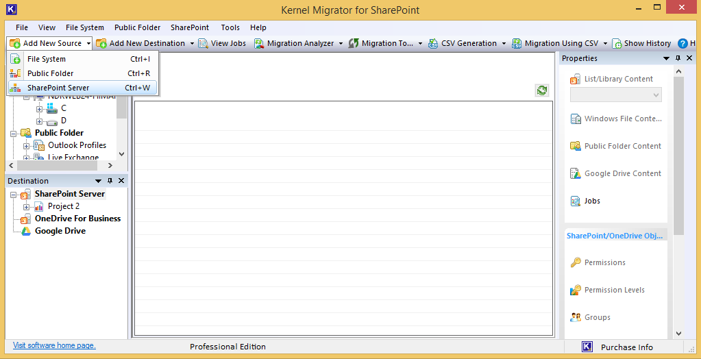701x359 pixels.
Task: Open the Destination panel options arrow
Action: point(99,181)
